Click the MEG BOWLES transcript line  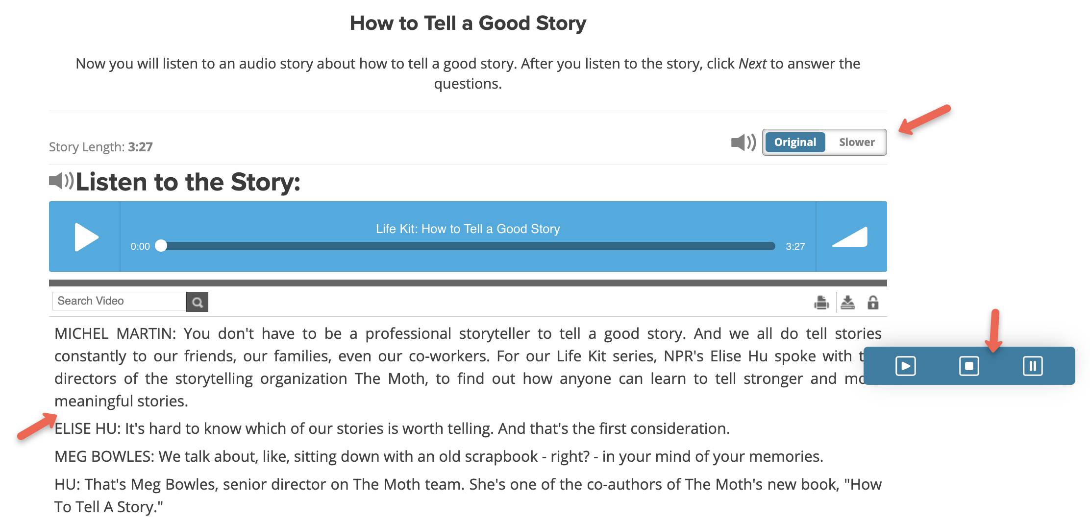point(439,456)
